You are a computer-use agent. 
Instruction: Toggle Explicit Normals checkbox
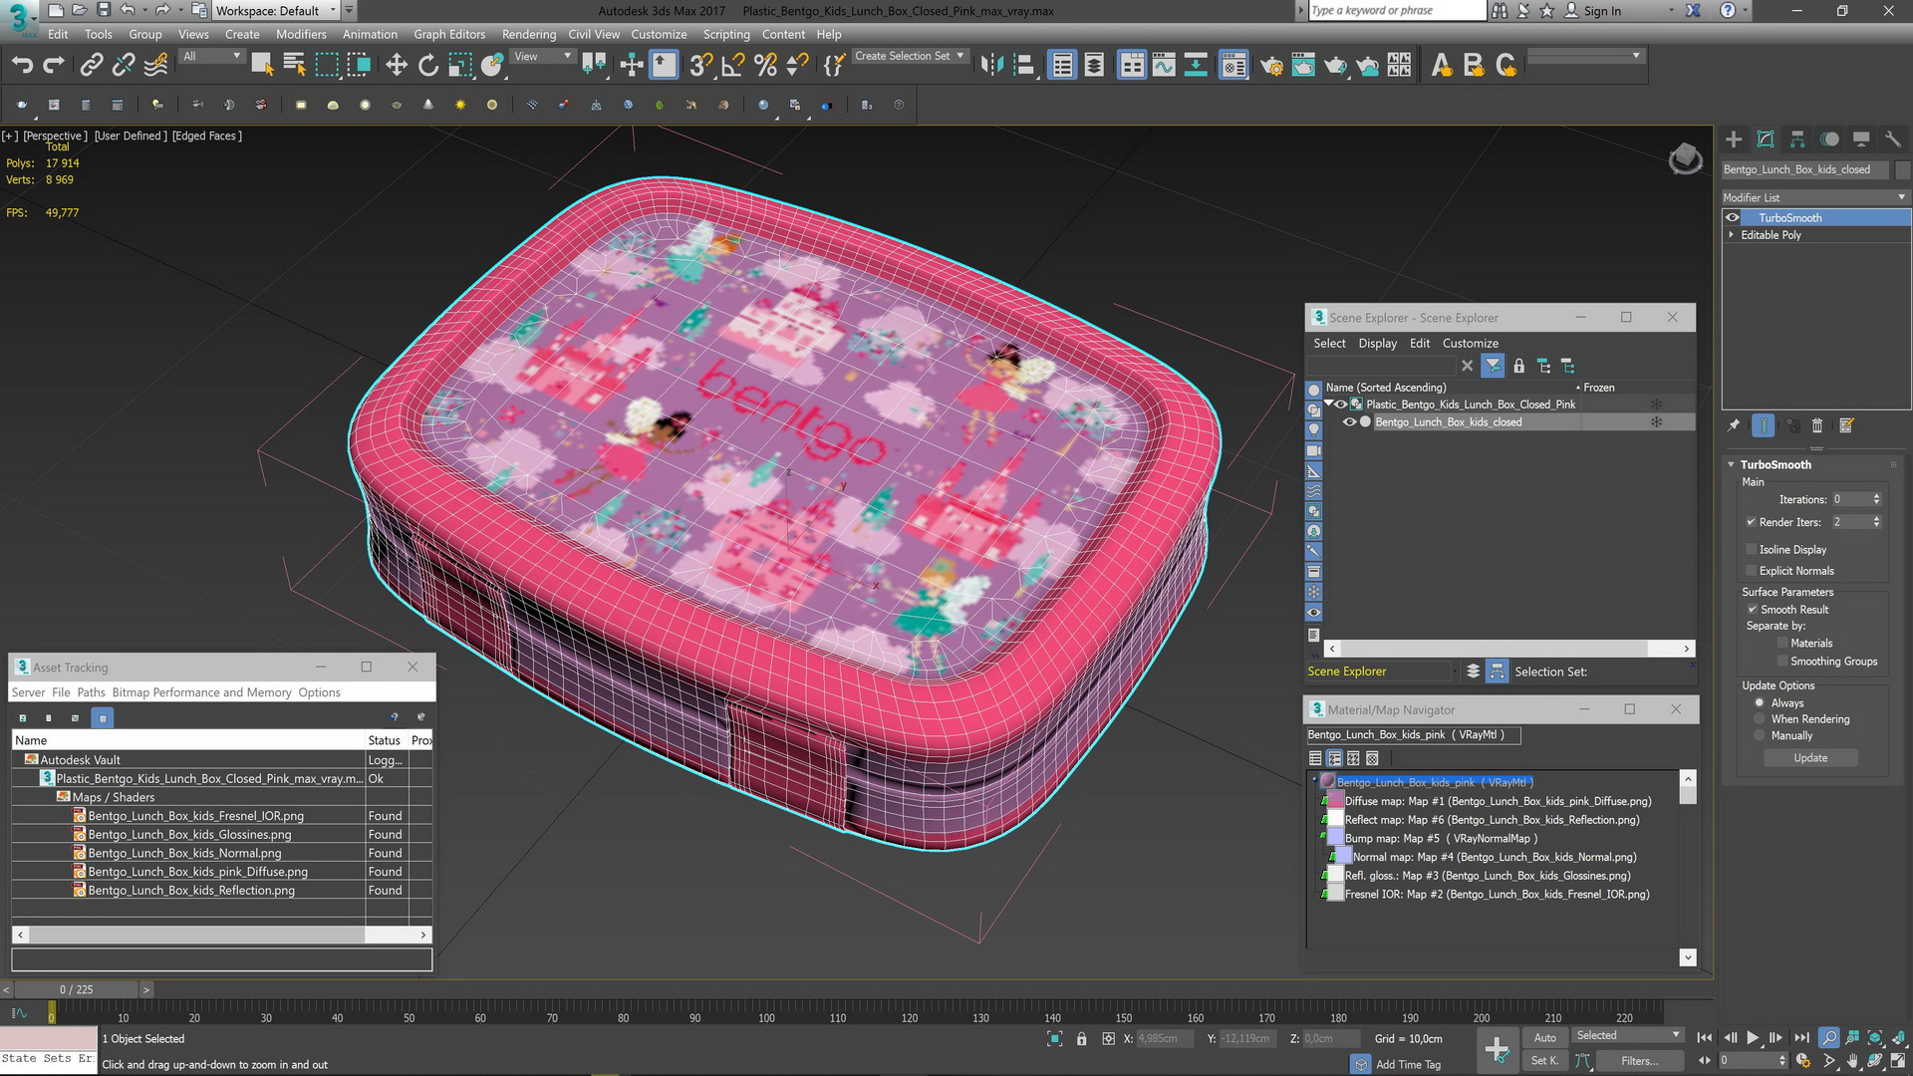click(1752, 571)
